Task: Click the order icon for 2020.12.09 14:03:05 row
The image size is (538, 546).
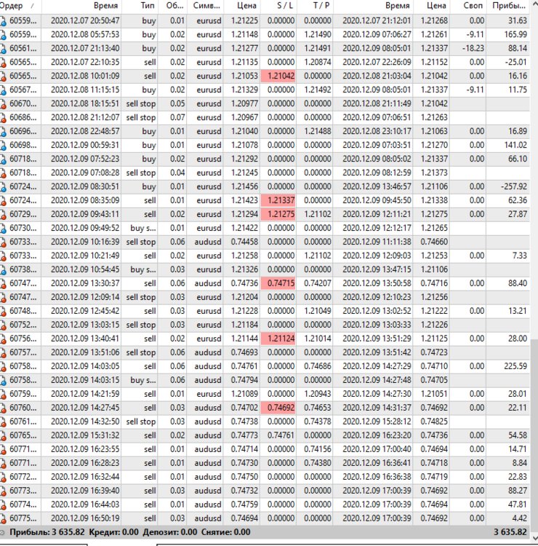Action: [3, 367]
